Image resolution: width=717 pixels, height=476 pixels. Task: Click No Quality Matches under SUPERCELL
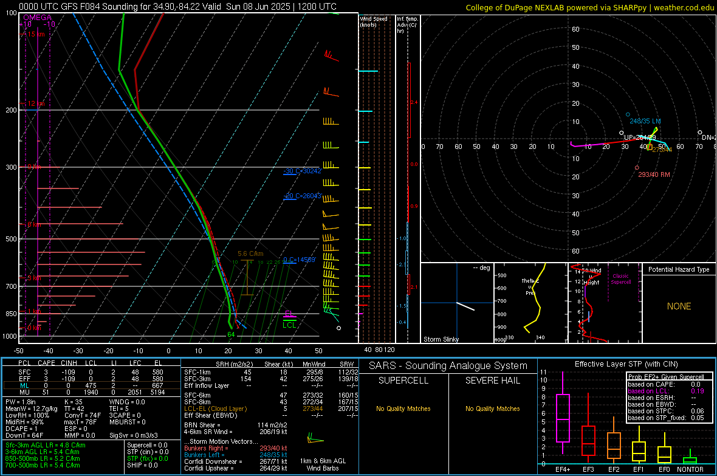coord(403,409)
